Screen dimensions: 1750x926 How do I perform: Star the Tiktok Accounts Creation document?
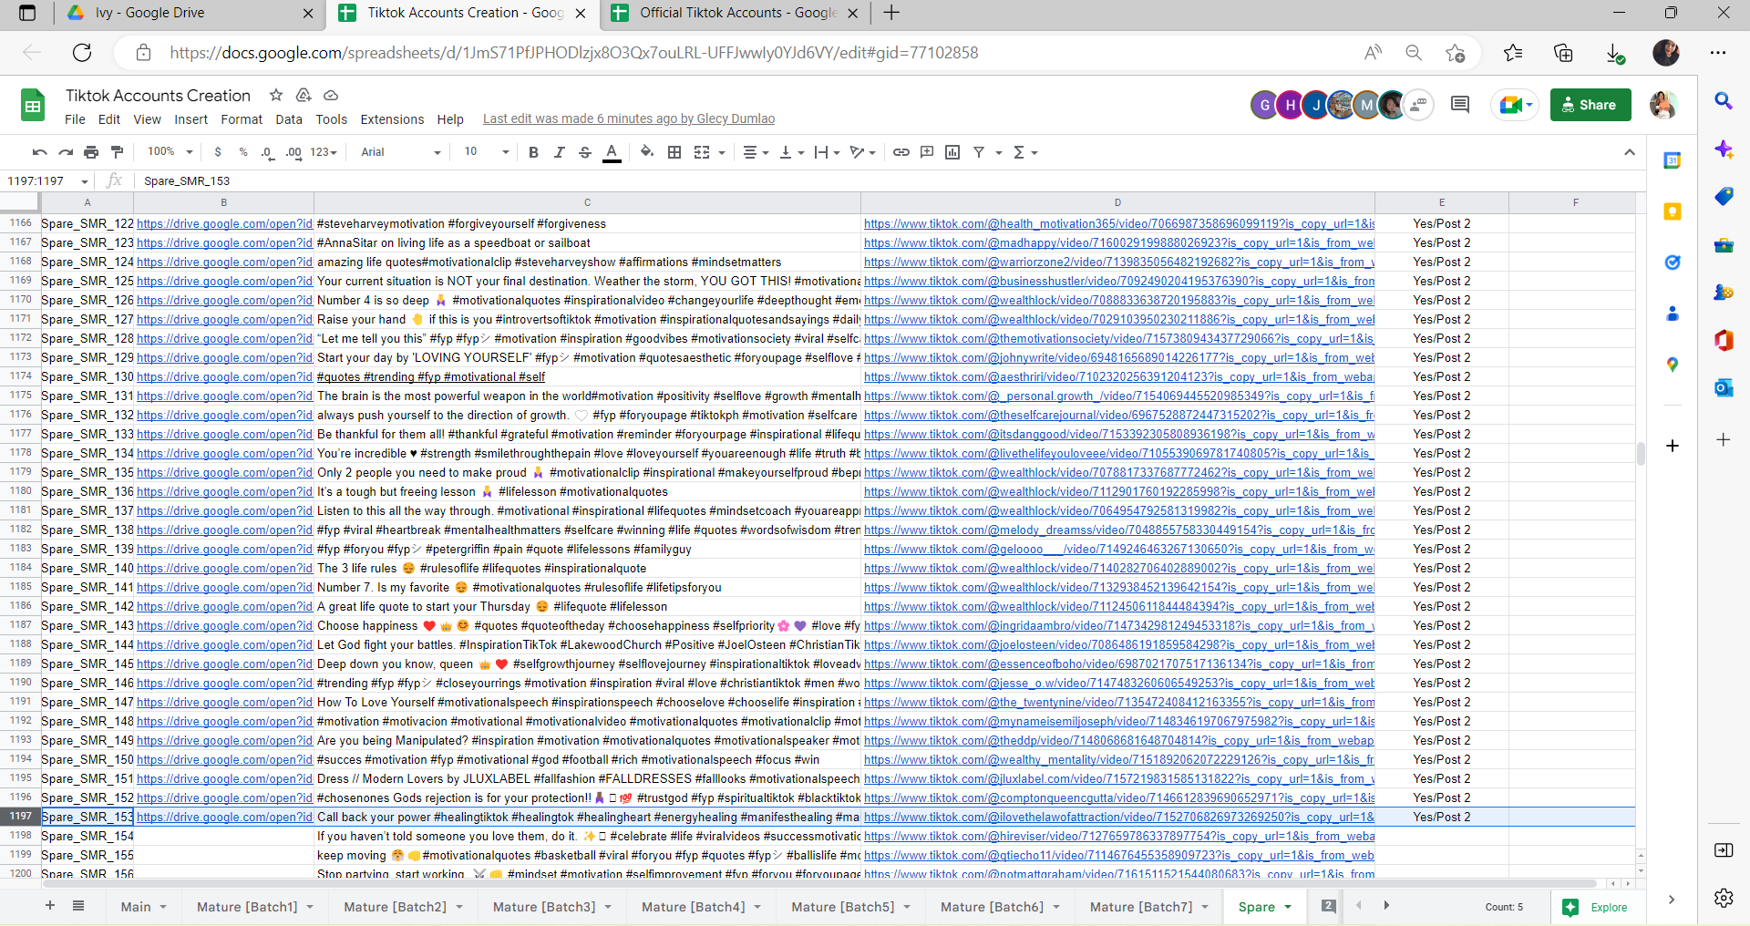point(276,95)
